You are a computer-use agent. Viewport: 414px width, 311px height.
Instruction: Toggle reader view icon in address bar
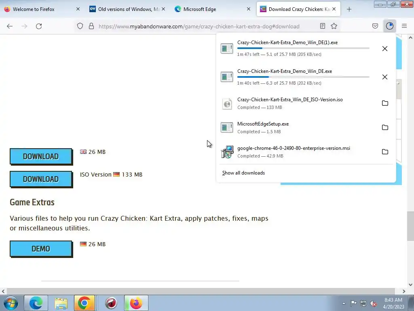(322, 26)
